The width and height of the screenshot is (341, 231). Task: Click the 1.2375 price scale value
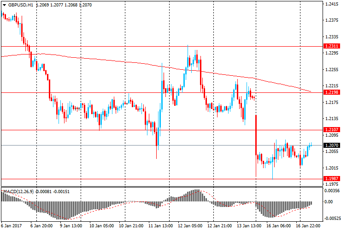[x=332, y=20]
